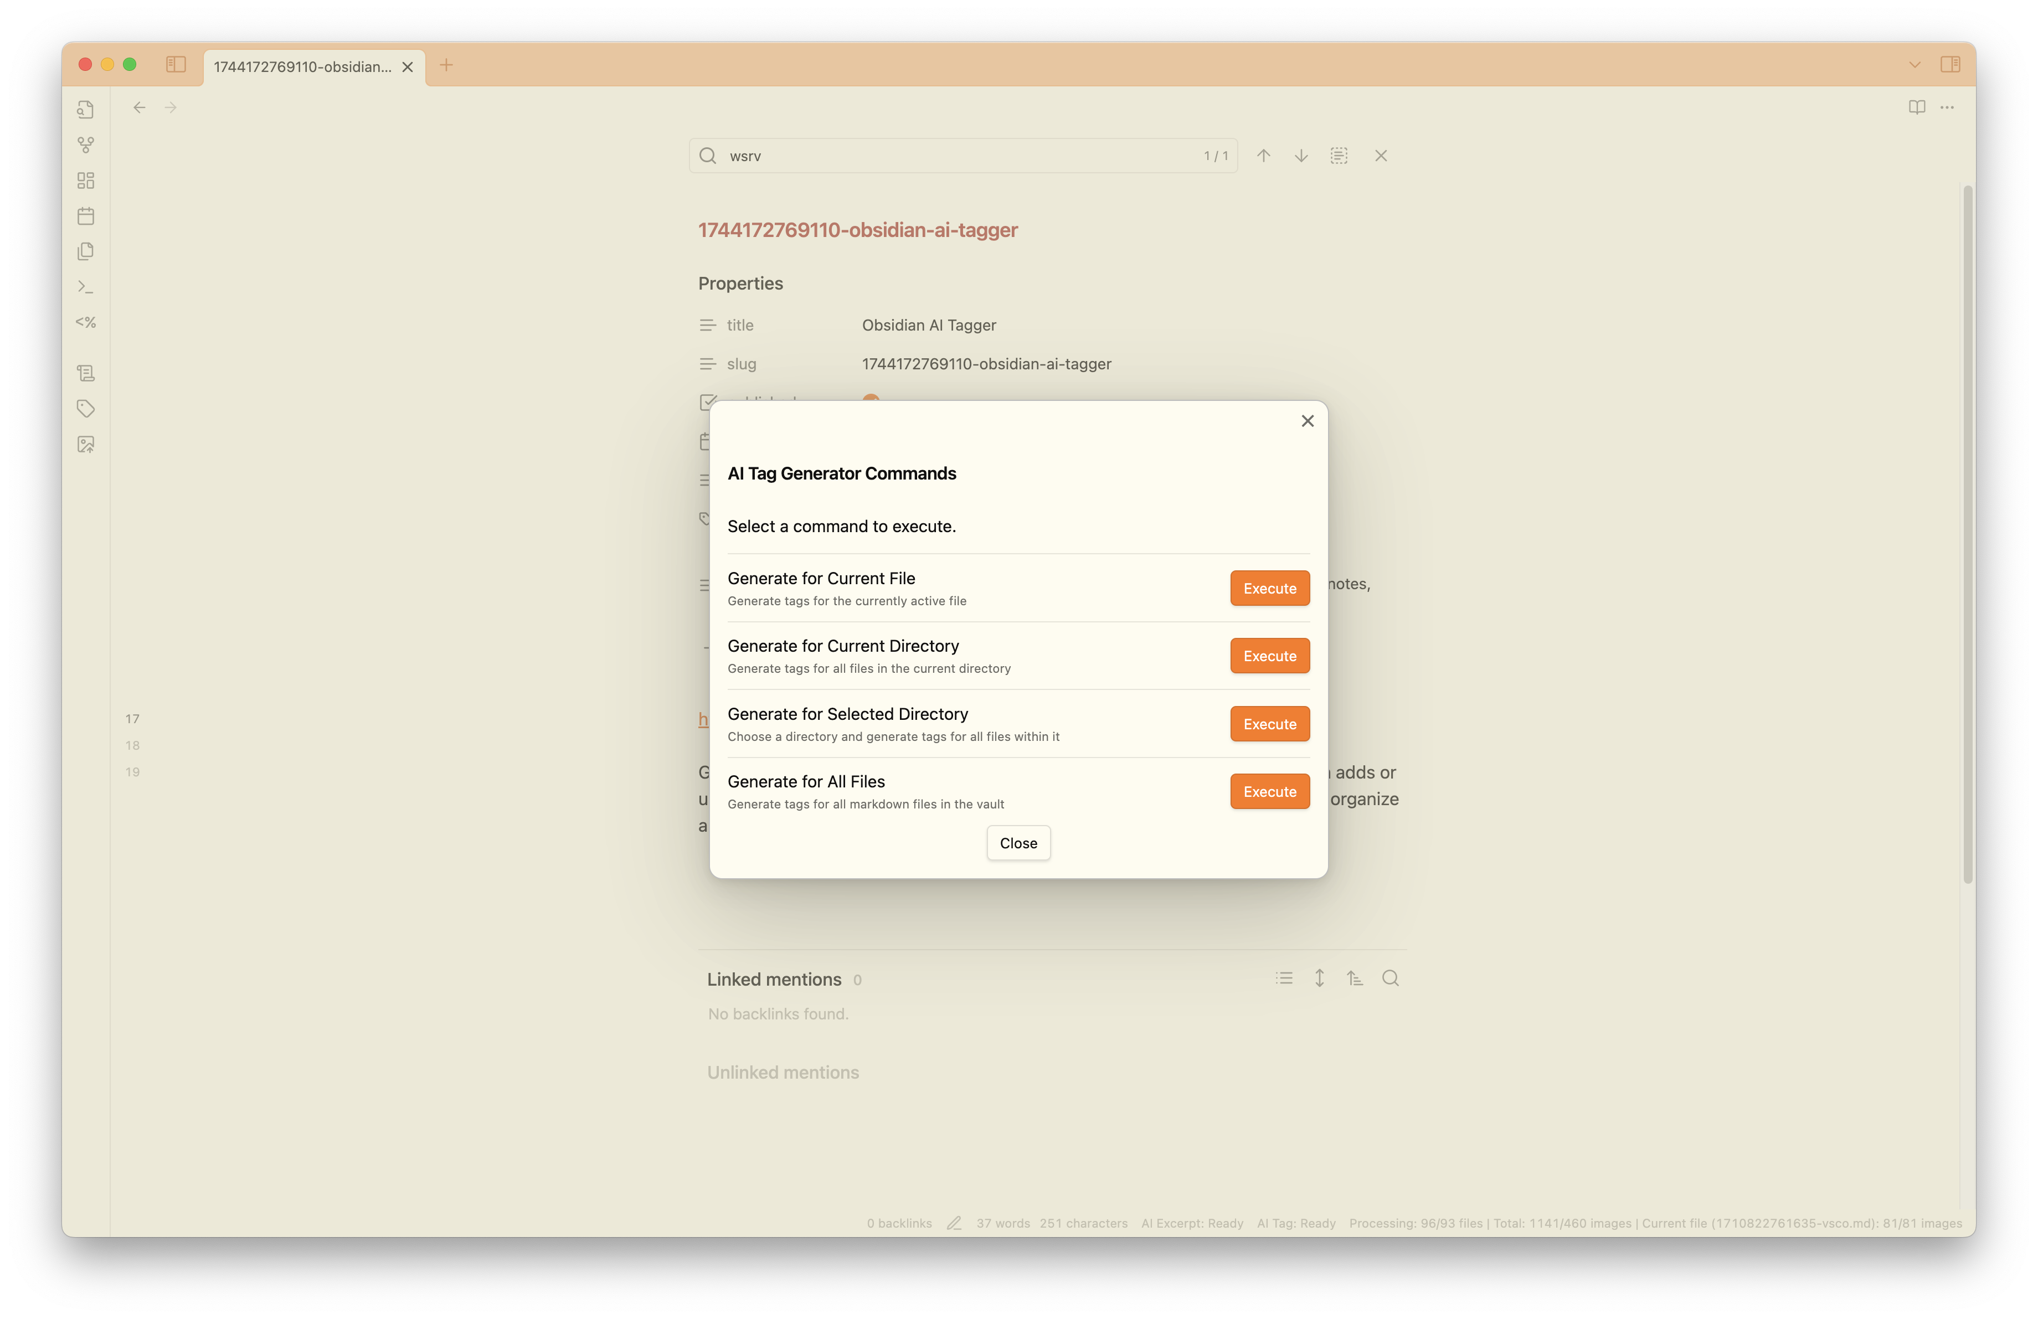Screen dimensions: 2038x1319
Task: Open quick switcher file search ribbon icon
Action: tap(86, 110)
